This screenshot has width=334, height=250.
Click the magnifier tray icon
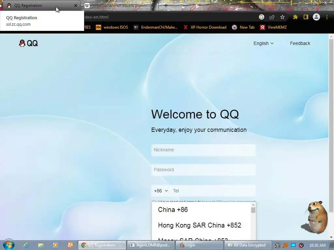click(285, 245)
